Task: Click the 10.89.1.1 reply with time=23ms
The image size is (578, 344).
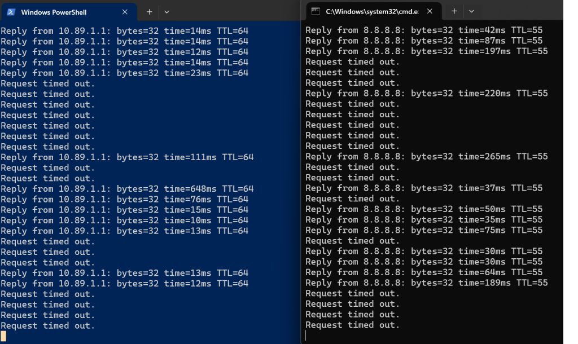Action: (x=125, y=73)
